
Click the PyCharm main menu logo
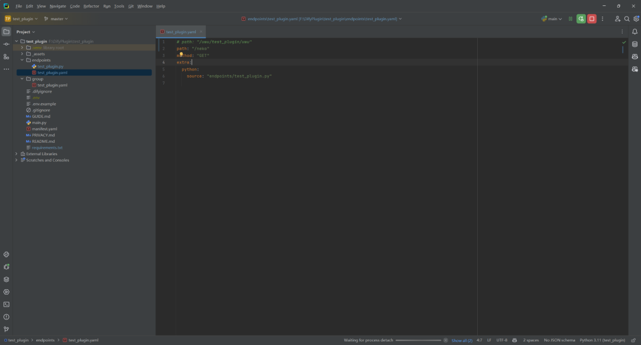[6, 6]
